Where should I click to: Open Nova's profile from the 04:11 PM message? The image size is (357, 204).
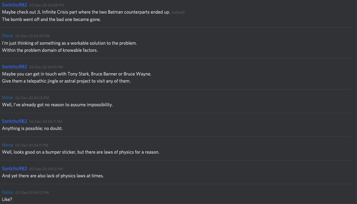coord(7,145)
